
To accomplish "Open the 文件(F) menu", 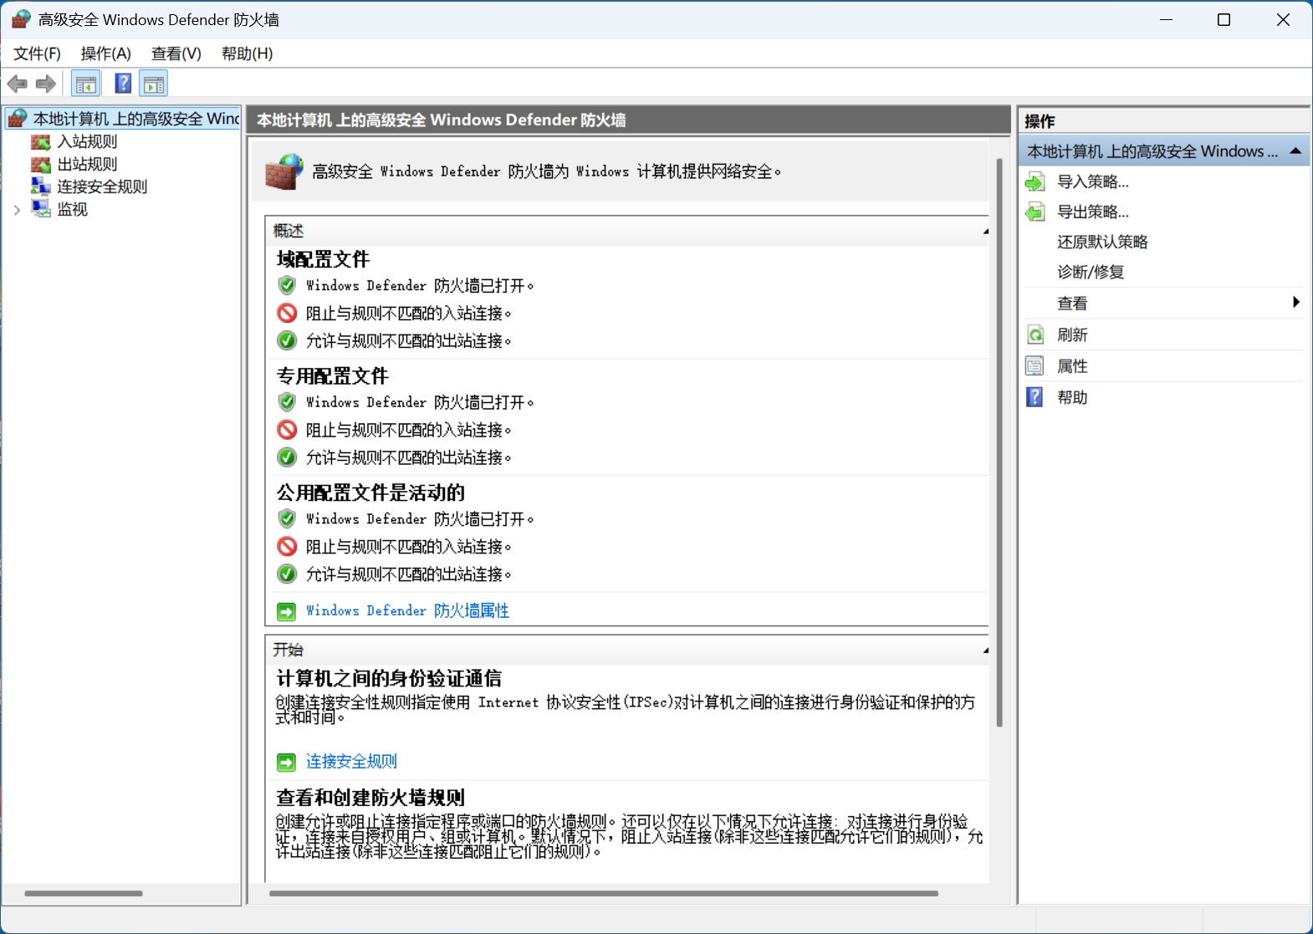I will pos(37,54).
